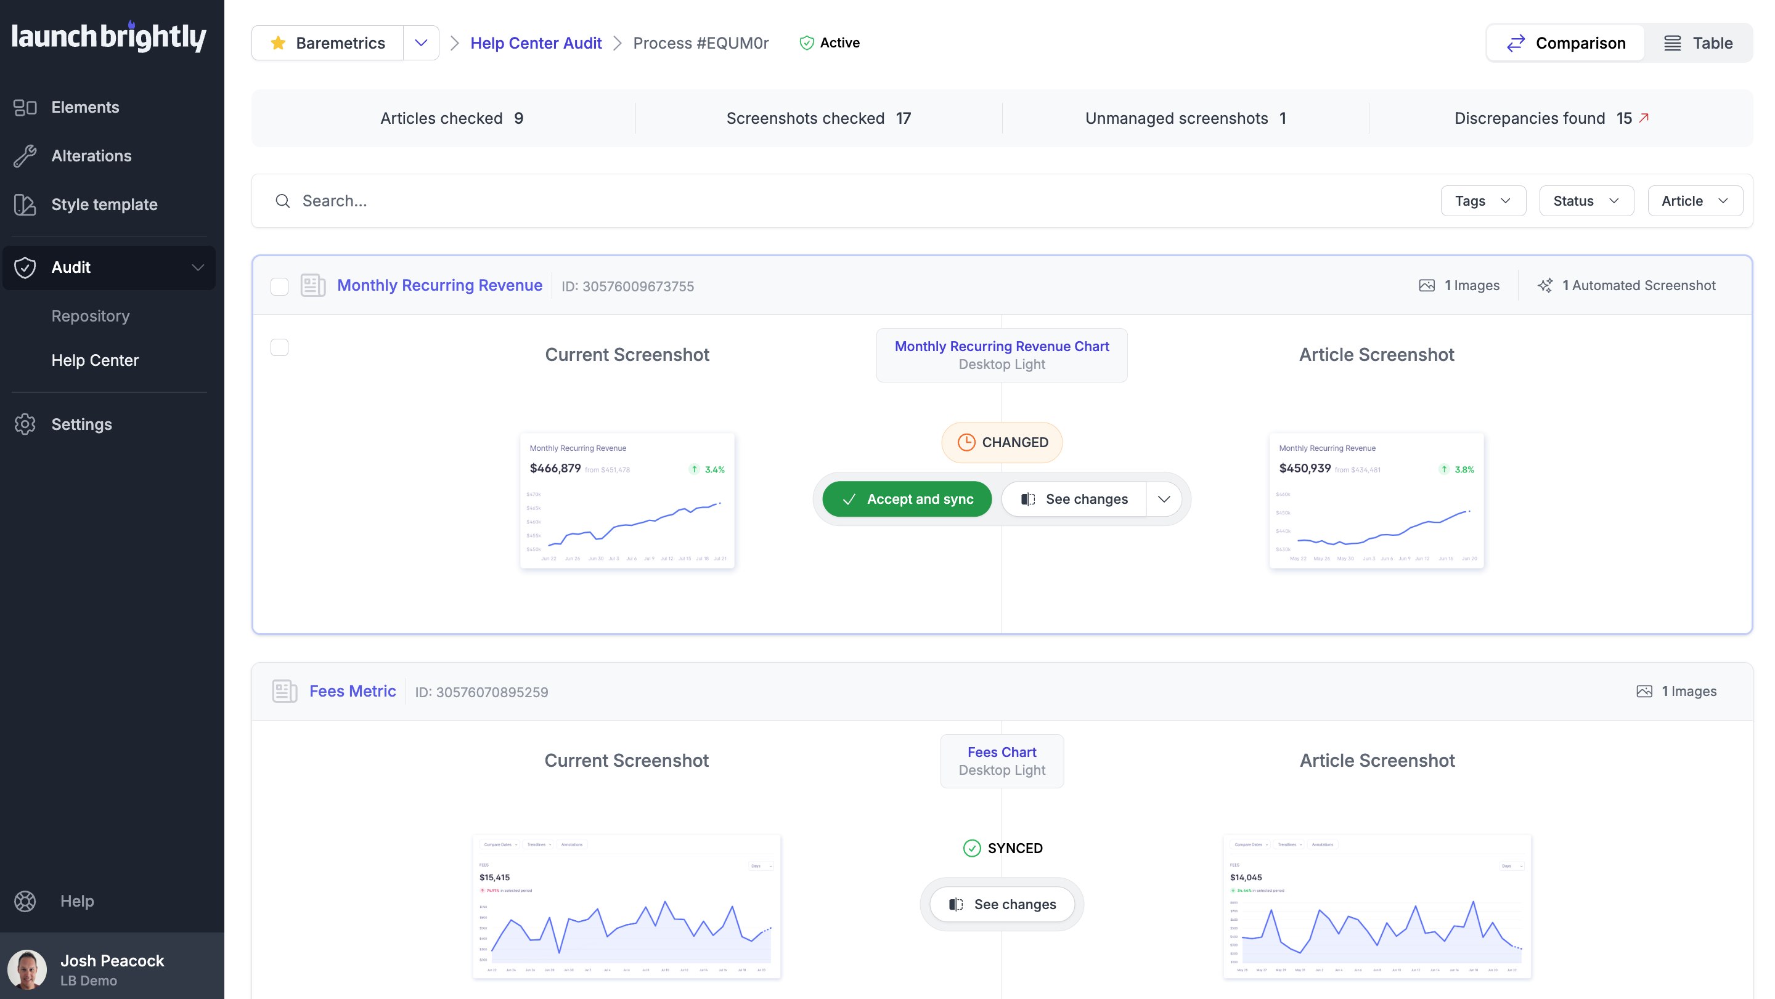Click images icon in Monthly Recurring Revenue header
The height and width of the screenshot is (999, 1775).
click(1427, 285)
